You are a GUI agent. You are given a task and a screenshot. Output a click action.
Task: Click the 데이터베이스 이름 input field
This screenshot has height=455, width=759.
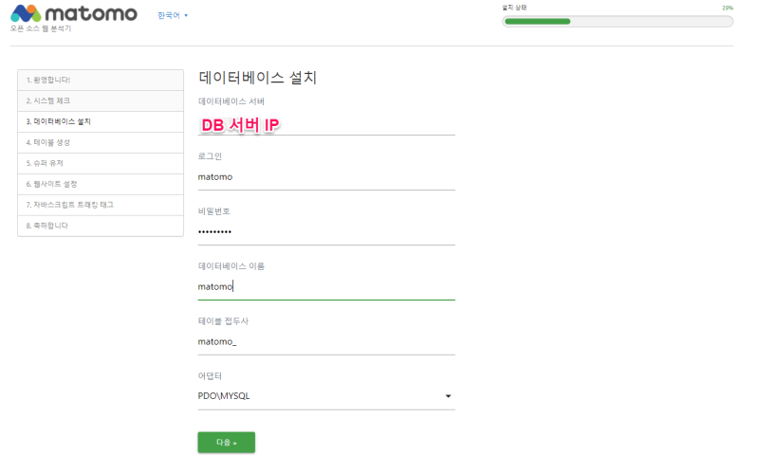(326, 287)
